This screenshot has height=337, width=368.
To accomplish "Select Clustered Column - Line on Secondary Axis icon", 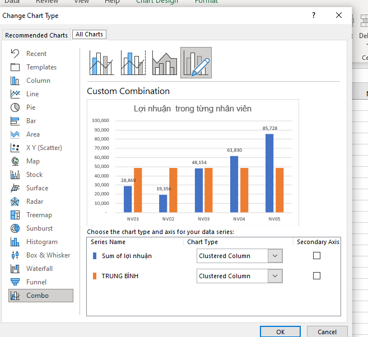I will 133,63.
